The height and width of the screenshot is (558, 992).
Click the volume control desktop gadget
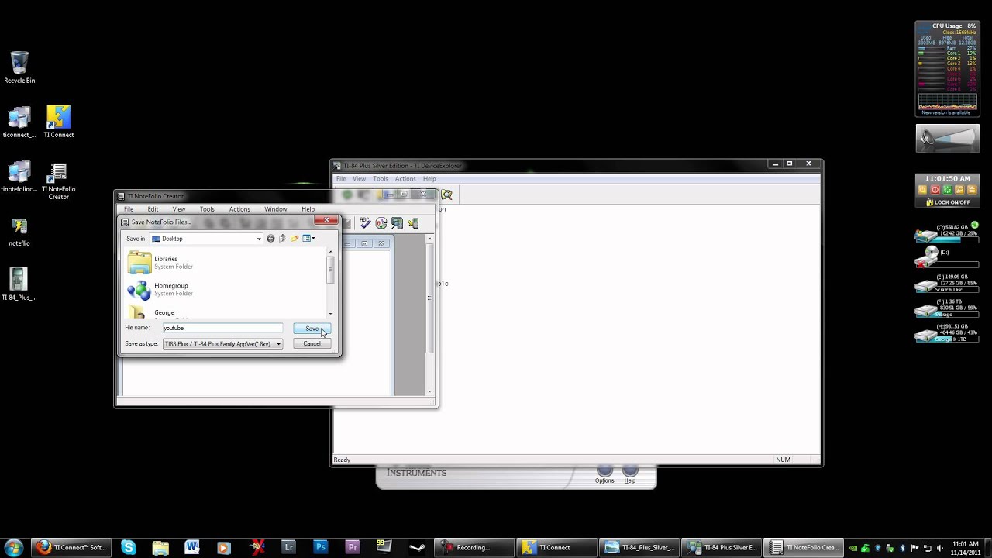[948, 139]
